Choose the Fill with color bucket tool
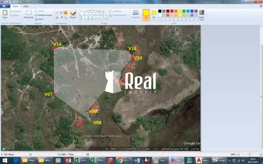This screenshot has height=164, width=263. pyautogui.click(x=61, y=13)
